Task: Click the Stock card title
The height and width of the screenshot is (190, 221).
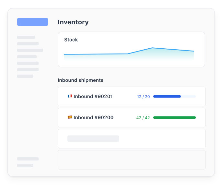Action: click(71, 40)
